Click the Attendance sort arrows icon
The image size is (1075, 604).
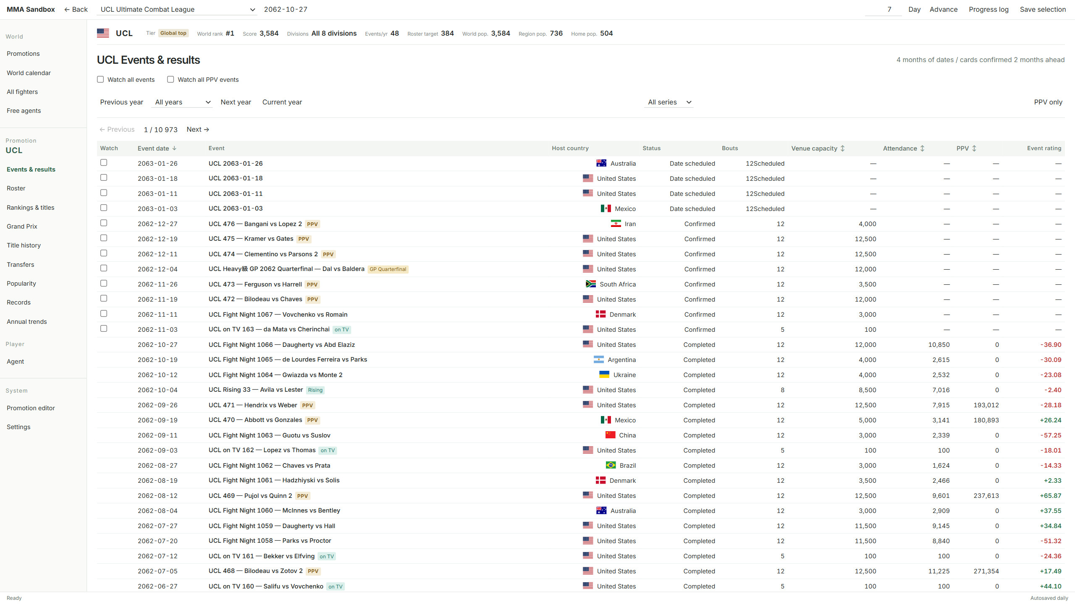click(x=922, y=148)
